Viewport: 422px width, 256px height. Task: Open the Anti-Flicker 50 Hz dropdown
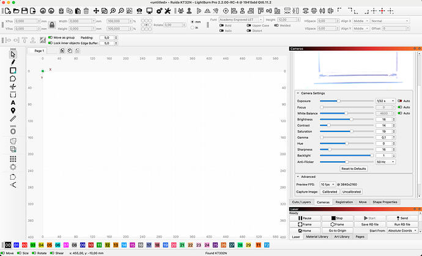385,162
